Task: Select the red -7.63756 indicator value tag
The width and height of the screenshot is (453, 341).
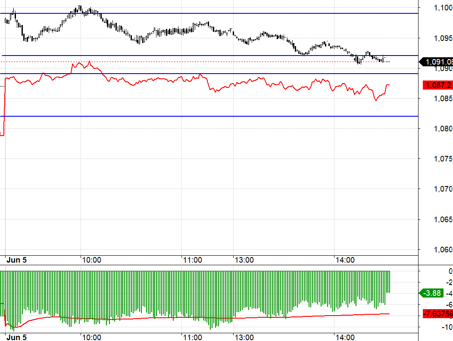Action: (x=438, y=313)
